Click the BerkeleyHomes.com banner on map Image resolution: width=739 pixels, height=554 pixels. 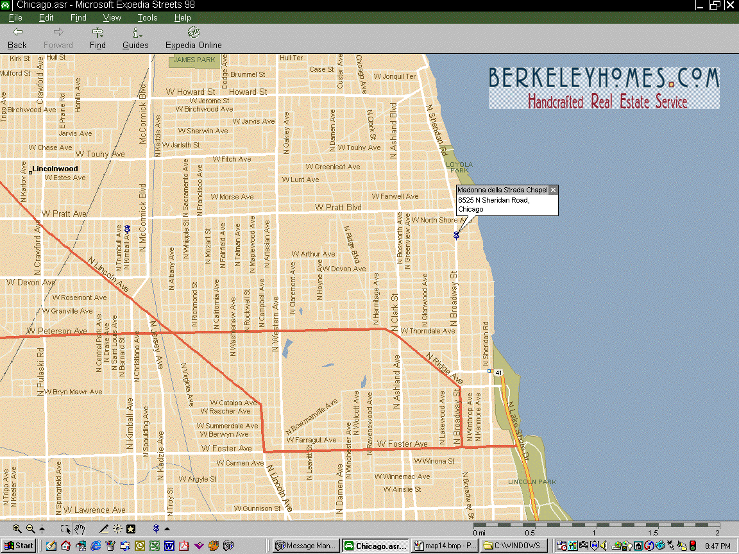604,88
